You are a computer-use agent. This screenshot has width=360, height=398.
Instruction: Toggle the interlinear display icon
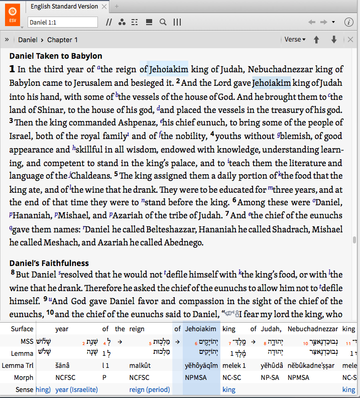point(135,23)
